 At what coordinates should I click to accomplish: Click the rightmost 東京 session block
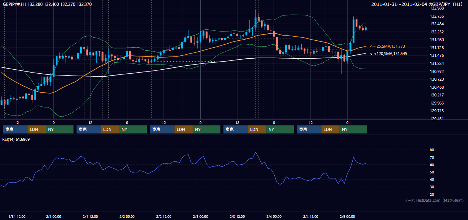tap(309, 129)
